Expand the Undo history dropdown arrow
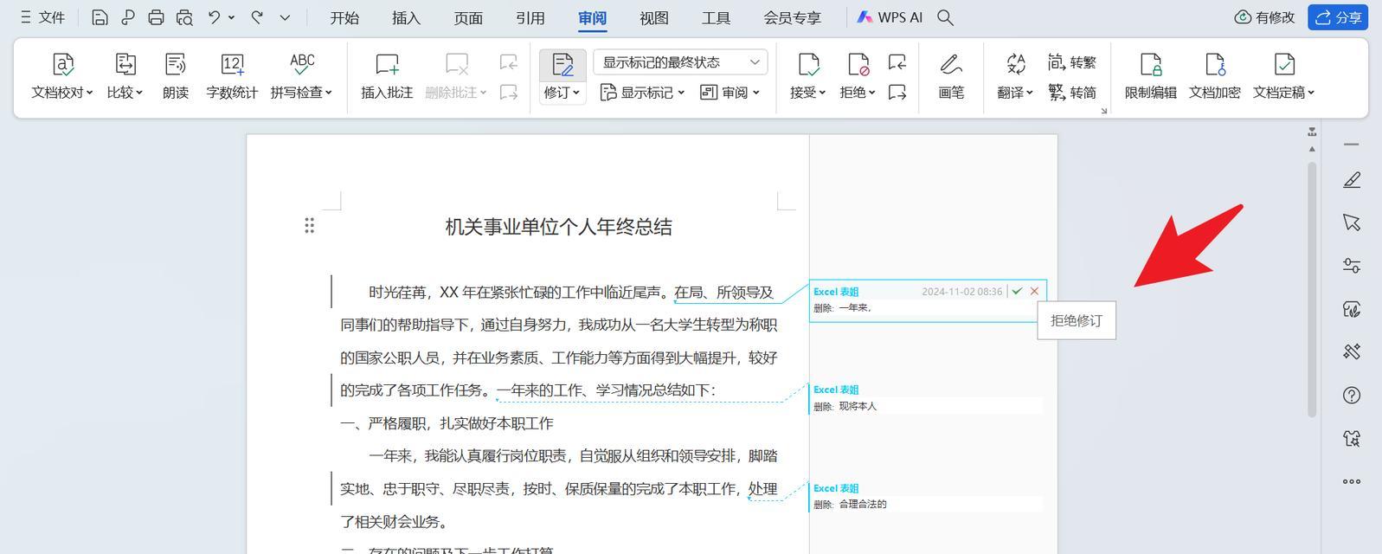The image size is (1382, 554). (231, 17)
